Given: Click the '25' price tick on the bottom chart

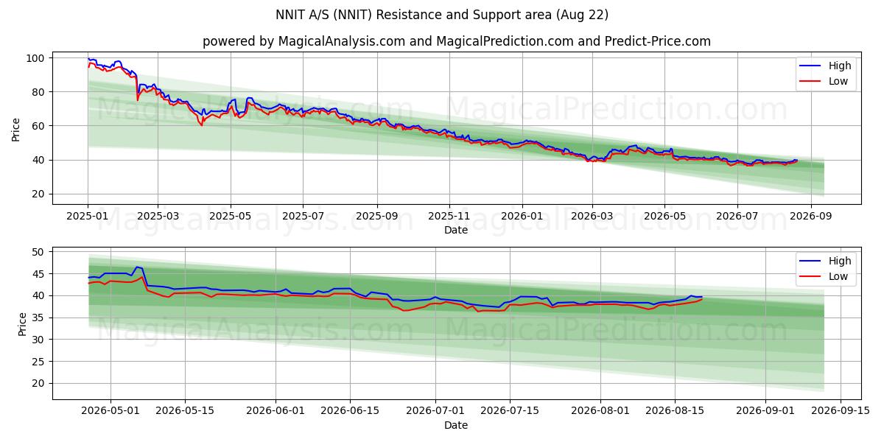Looking at the screenshot, I should [40, 362].
